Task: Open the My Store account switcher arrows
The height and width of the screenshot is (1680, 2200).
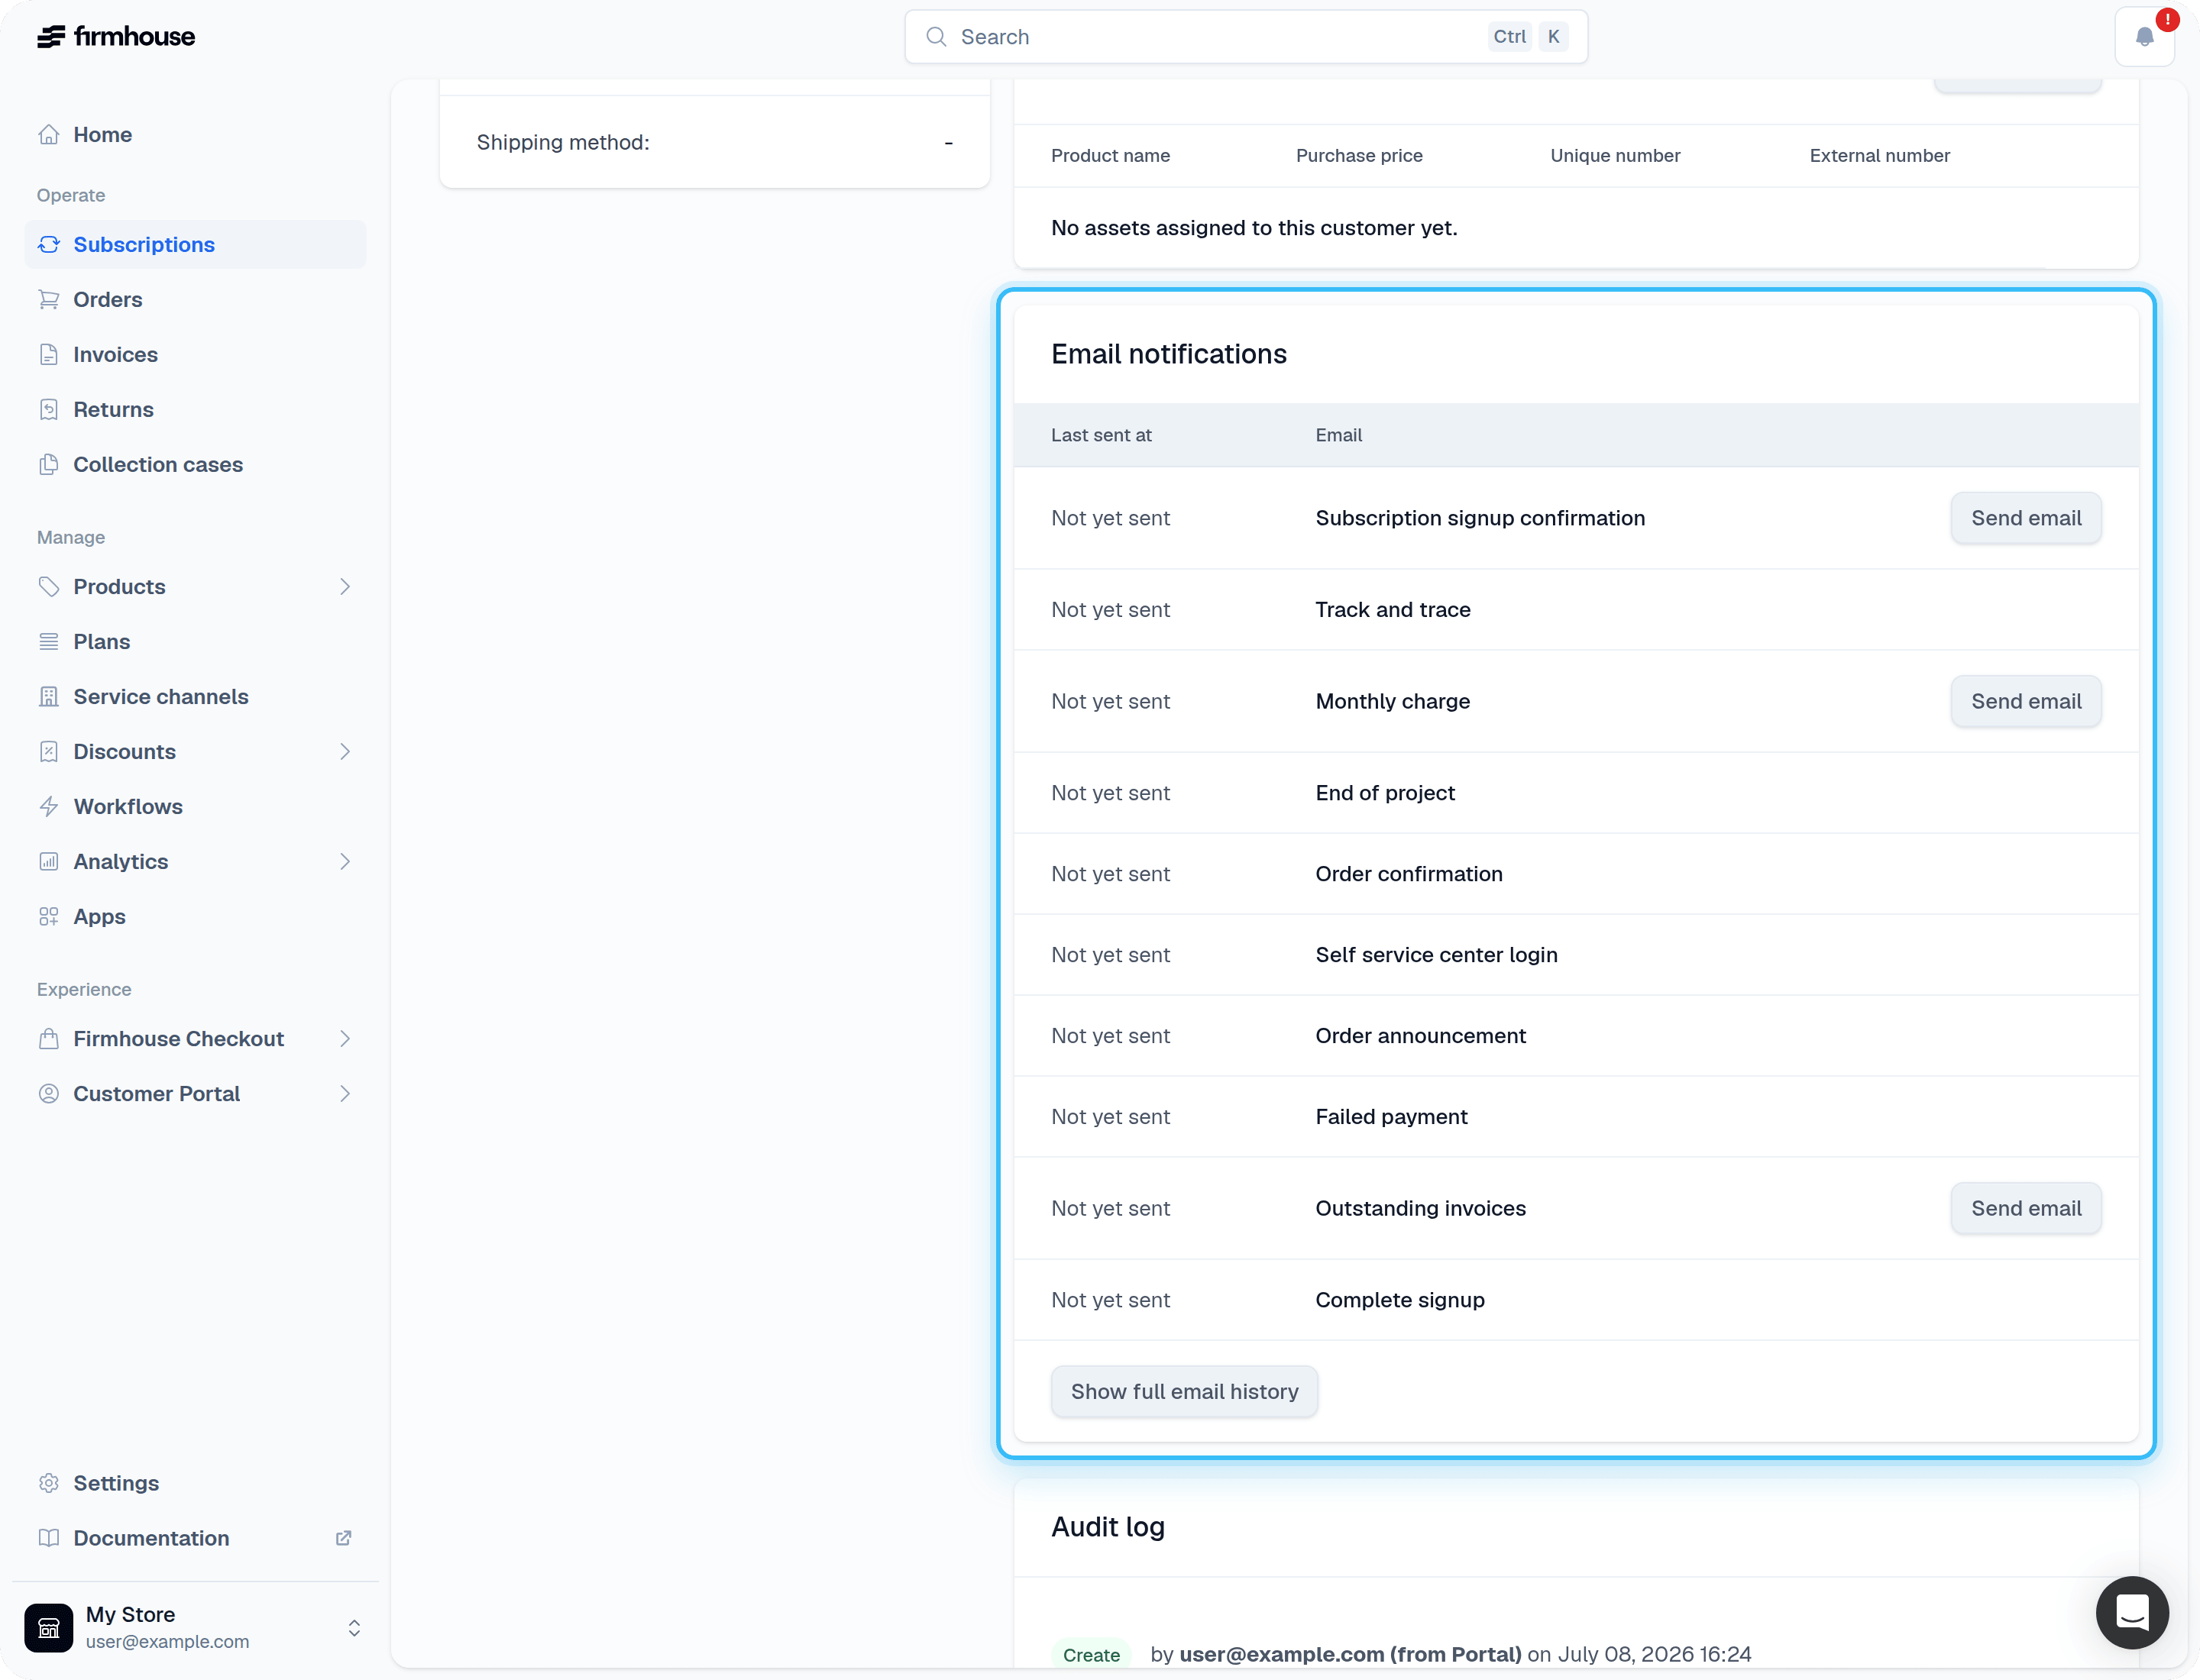Action: click(354, 1627)
